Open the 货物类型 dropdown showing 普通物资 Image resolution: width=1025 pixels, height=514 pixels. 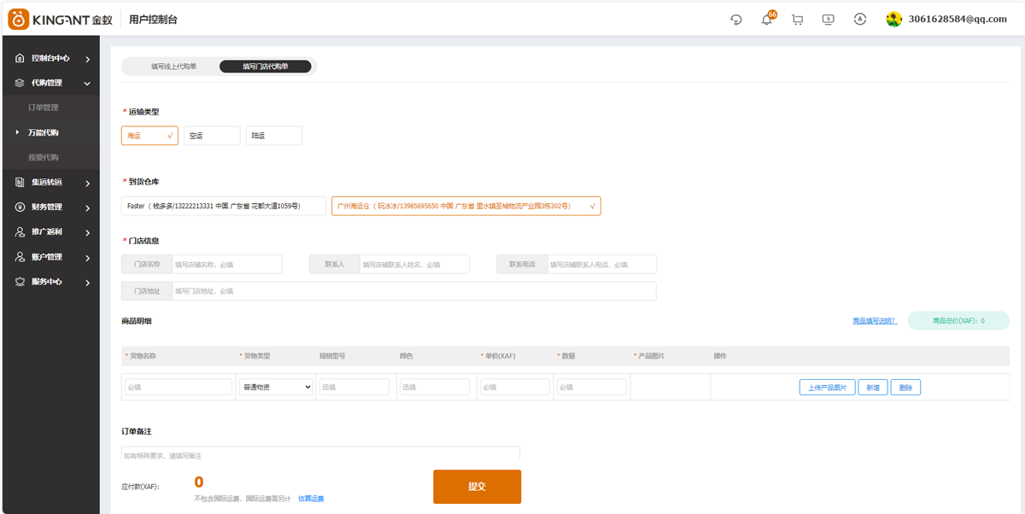pos(276,387)
